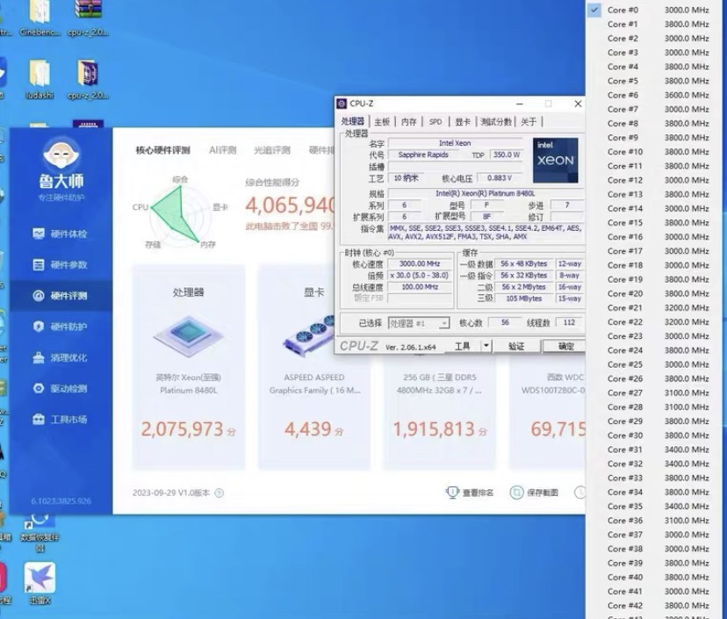Screen dimensions: 727x619
Task: Click the TDP value 350.0 W
Action: 507,155
